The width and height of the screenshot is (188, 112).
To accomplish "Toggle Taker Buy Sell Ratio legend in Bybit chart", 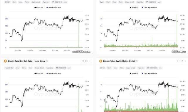I will coord(149,7).
